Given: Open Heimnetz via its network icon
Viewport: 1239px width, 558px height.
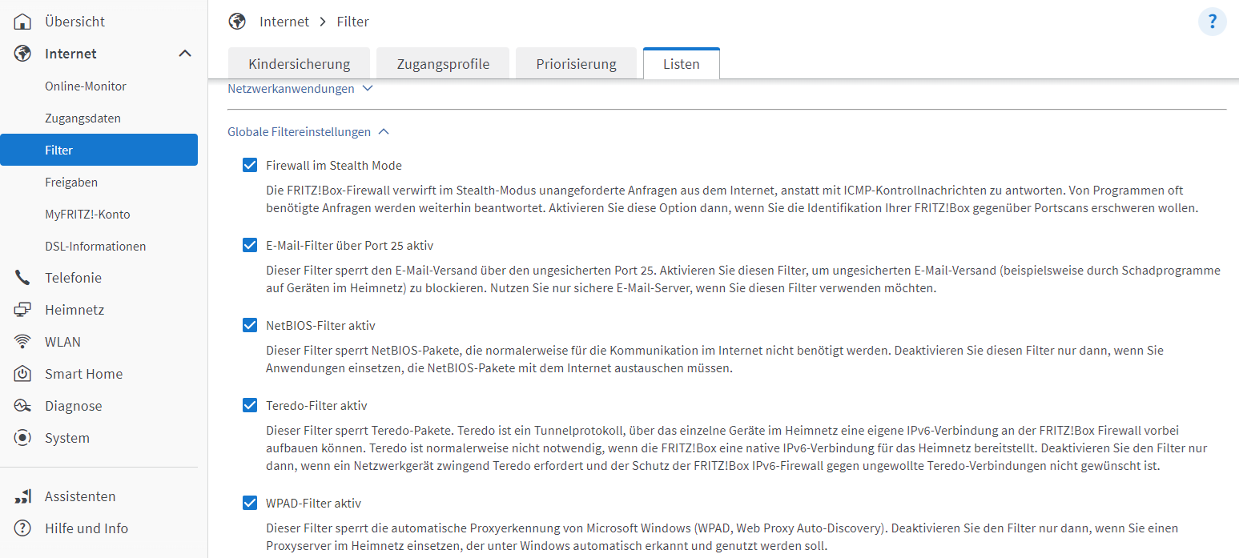Looking at the screenshot, I should (x=22, y=310).
